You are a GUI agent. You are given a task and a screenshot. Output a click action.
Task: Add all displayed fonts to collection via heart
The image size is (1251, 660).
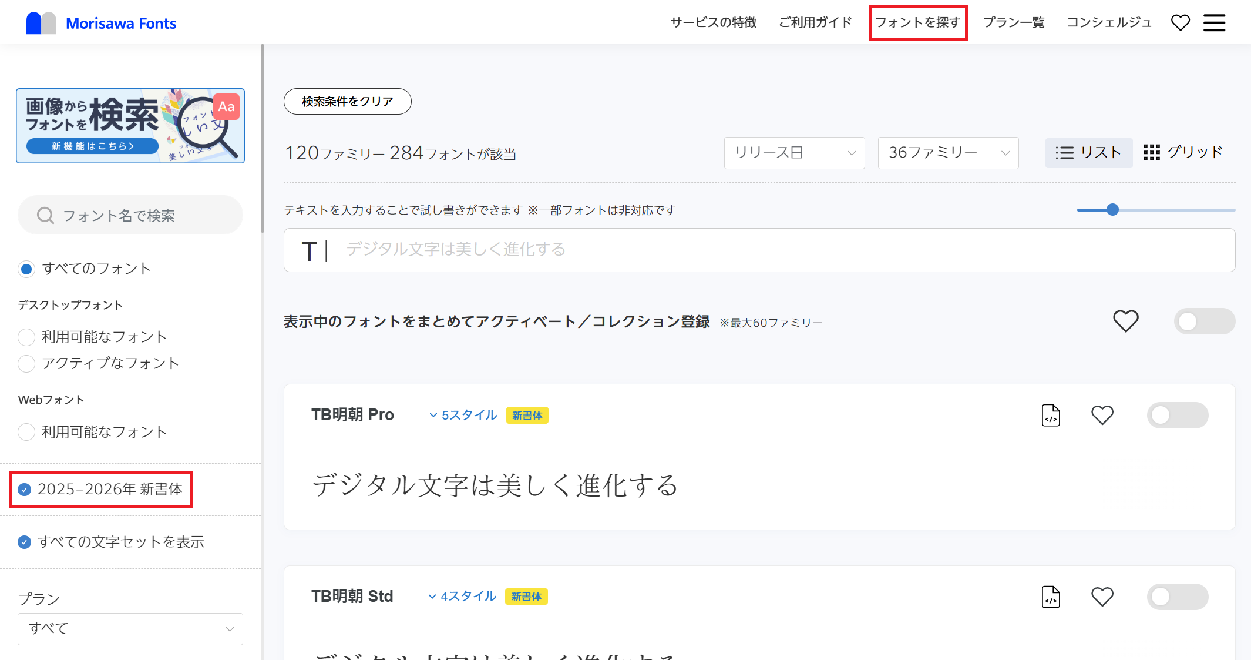click(1125, 321)
